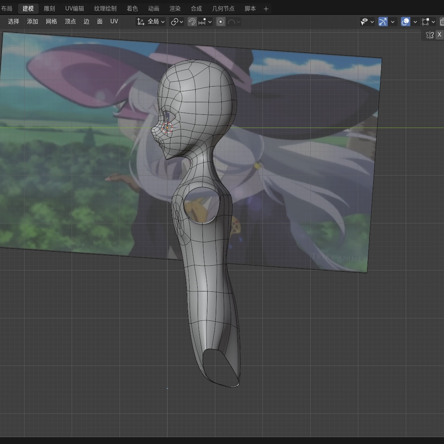The height and width of the screenshot is (444, 444).
Task: Open the 渲染 workspace tab
Action: pyautogui.click(x=175, y=8)
